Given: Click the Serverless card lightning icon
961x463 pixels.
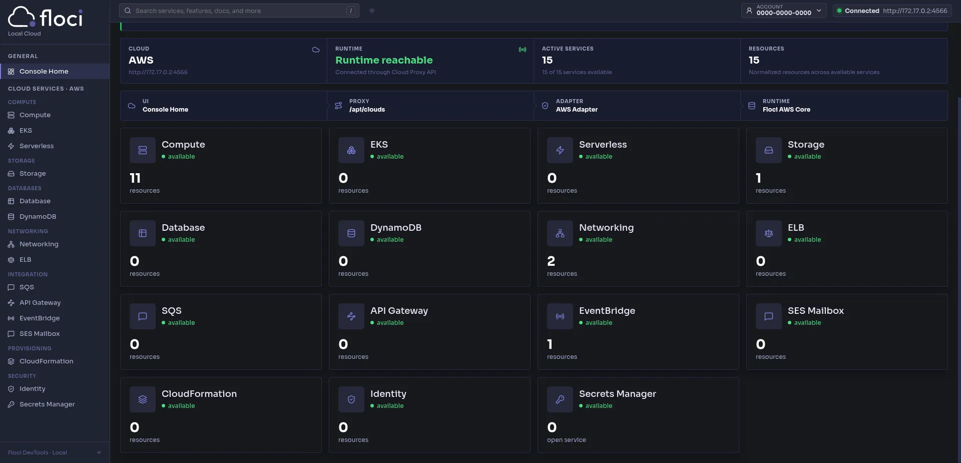Looking at the screenshot, I should pos(560,150).
